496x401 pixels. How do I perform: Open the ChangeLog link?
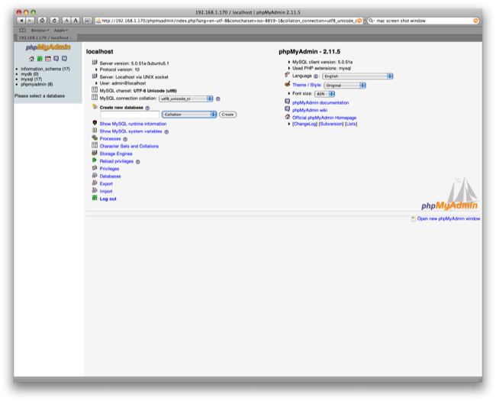[x=305, y=125]
